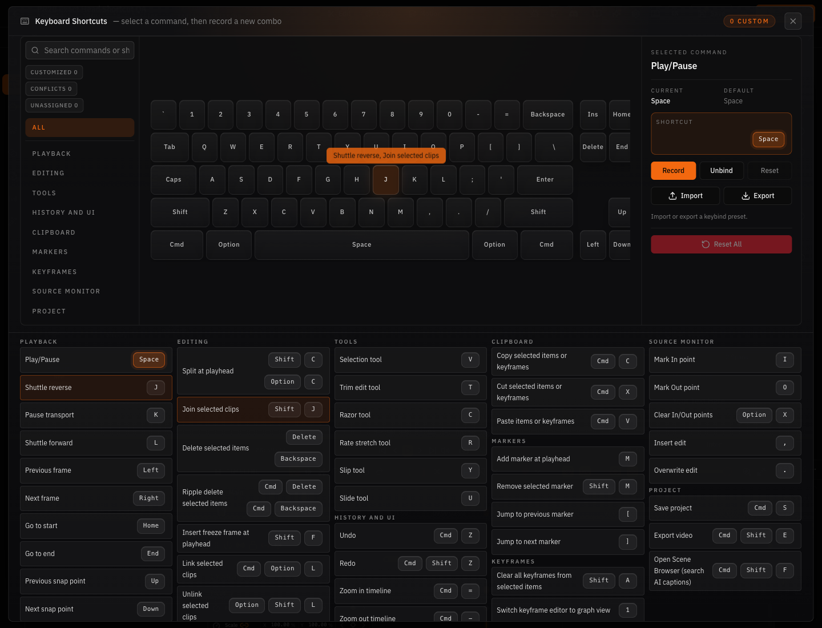Select the Clear all keyframes from selected items row
Viewport: 822px width, 628px height.
coord(568,581)
